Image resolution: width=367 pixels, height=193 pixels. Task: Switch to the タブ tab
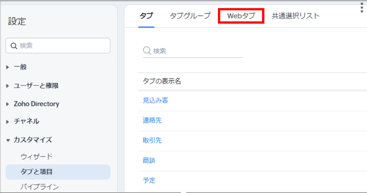click(146, 16)
